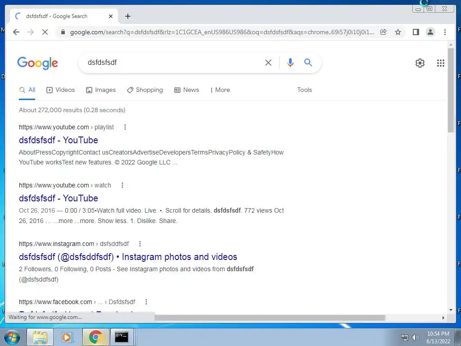Open the Windows Start menu
Screen dimensions: 461x346
12,337
